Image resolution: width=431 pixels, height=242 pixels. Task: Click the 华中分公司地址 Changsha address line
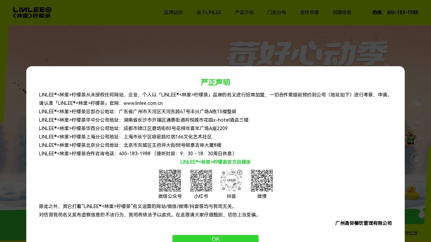(144, 120)
